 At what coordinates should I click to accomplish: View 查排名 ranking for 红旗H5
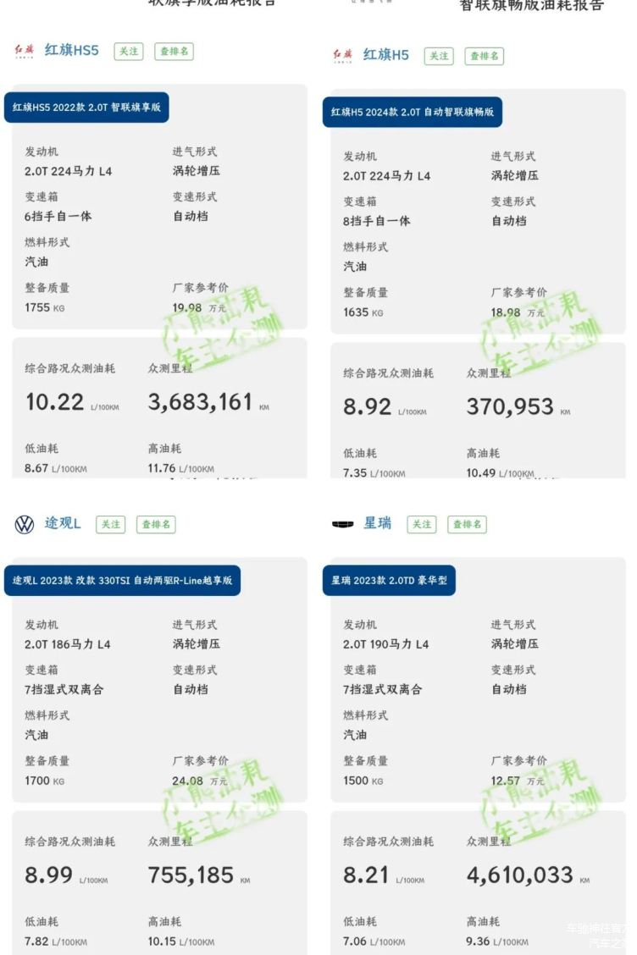point(484,56)
